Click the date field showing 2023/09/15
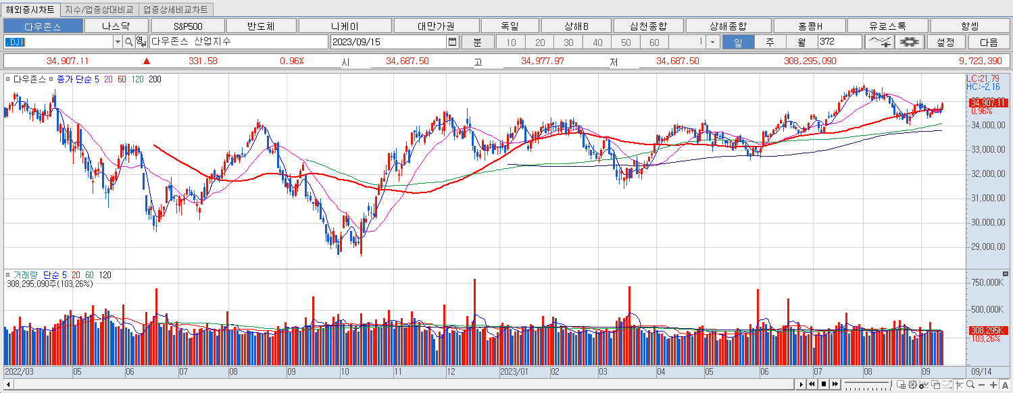This screenshot has width=1013, height=393. (389, 42)
